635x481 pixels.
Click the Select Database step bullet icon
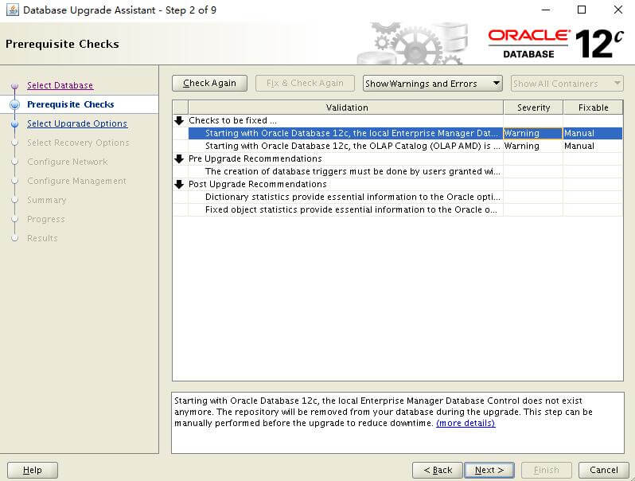point(14,86)
